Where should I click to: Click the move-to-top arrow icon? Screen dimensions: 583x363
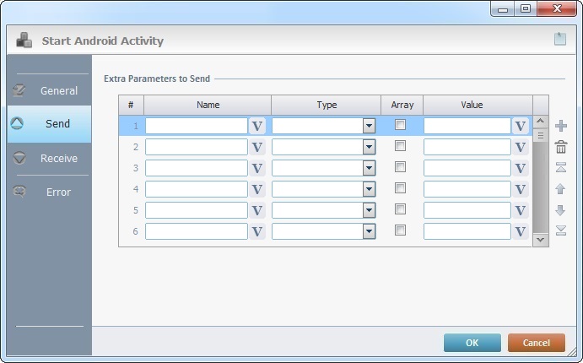(x=561, y=168)
